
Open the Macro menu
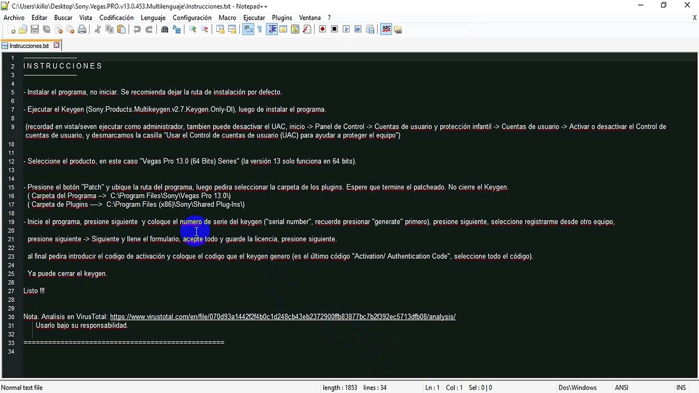pos(227,17)
